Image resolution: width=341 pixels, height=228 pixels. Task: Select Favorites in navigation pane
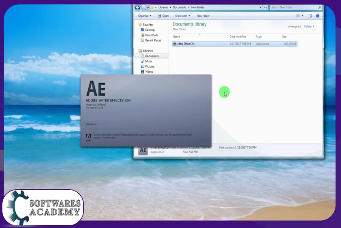point(148,25)
